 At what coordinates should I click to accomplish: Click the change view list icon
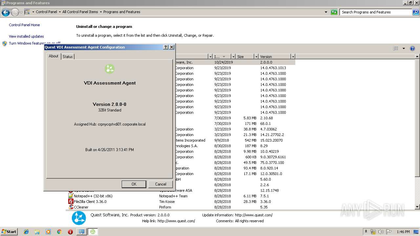coord(396,49)
